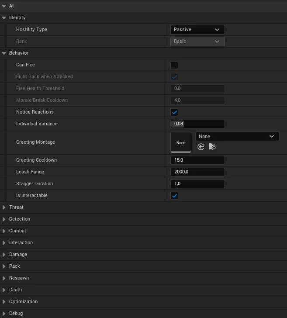Select the Can Flee property label

pos(26,65)
